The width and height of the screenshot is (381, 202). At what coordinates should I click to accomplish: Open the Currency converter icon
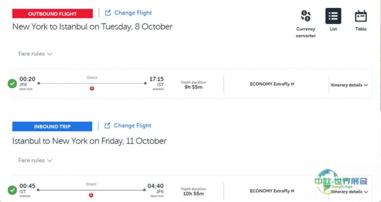click(x=306, y=17)
